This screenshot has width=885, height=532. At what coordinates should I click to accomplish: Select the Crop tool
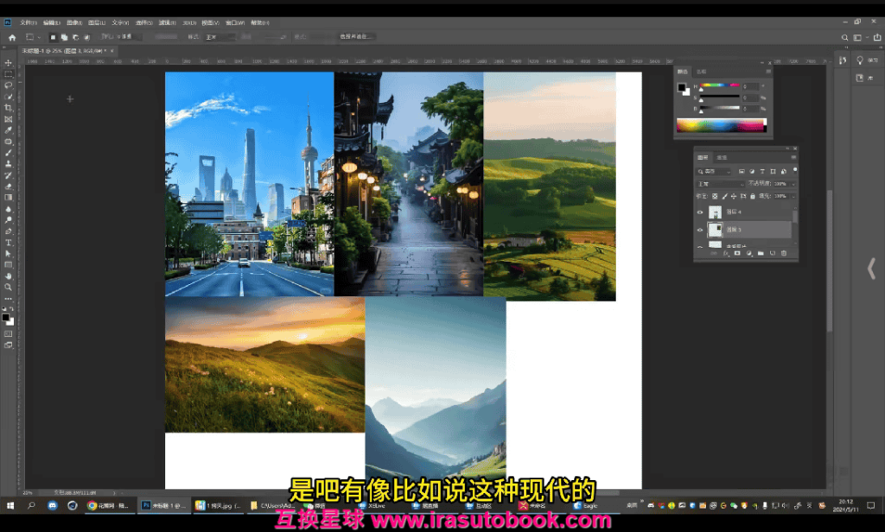click(9, 108)
